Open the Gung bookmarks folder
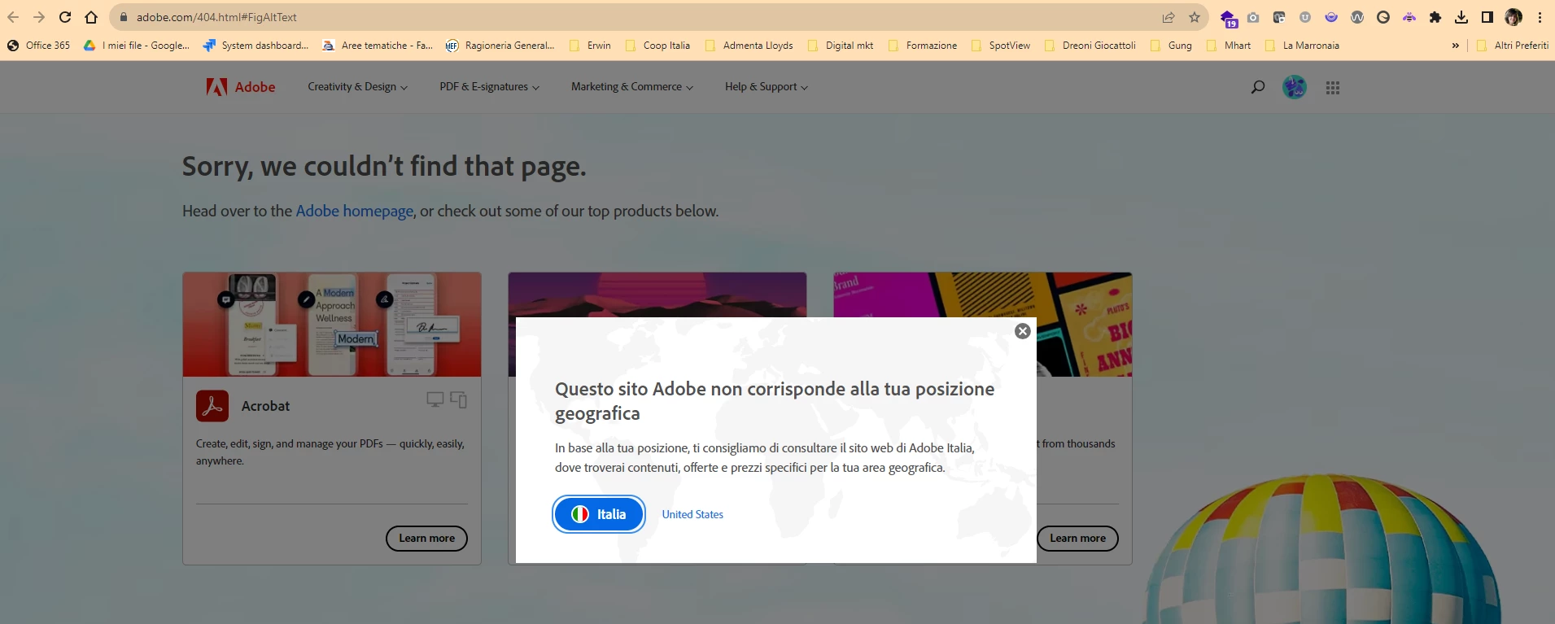 (1171, 46)
